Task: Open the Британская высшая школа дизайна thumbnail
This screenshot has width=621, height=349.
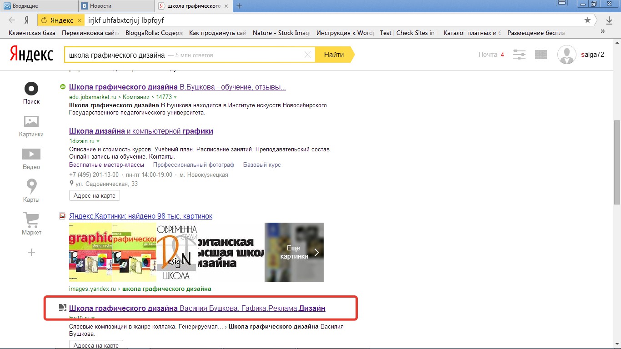Action: pyautogui.click(x=231, y=252)
